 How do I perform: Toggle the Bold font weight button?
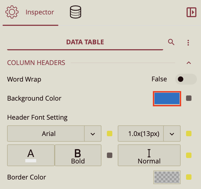coord(78,155)
